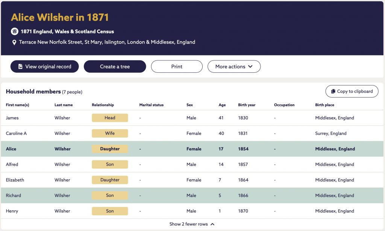Select the Richard Wilsher row
This screenshot has width=385, height=231.
click(192, 195)
